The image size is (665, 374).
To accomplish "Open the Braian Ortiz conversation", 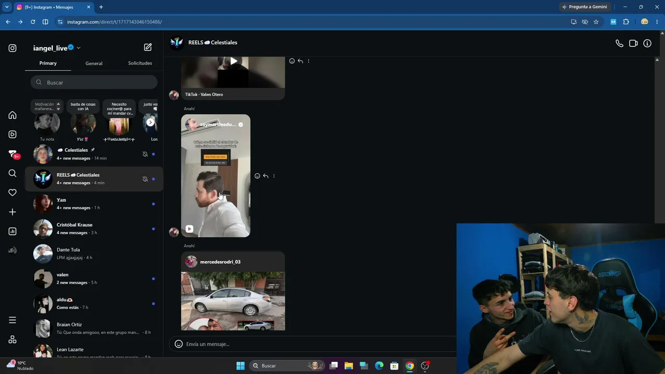I will [94, 329].
